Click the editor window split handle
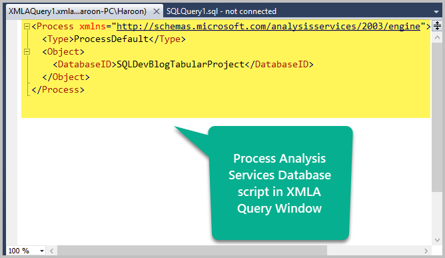The image size is (445, 258). click(x=437, y=25)
